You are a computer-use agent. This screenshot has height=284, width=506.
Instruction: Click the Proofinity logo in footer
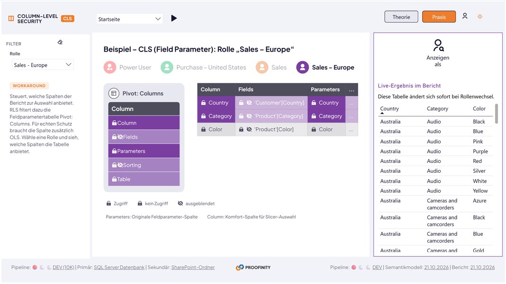pyautogui.click(x=253, y=267)
